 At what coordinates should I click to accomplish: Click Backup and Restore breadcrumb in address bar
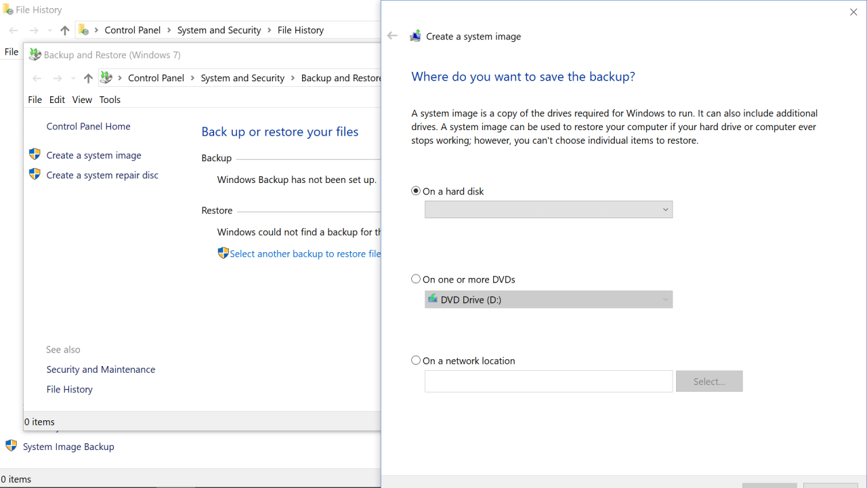click(341, 78)
